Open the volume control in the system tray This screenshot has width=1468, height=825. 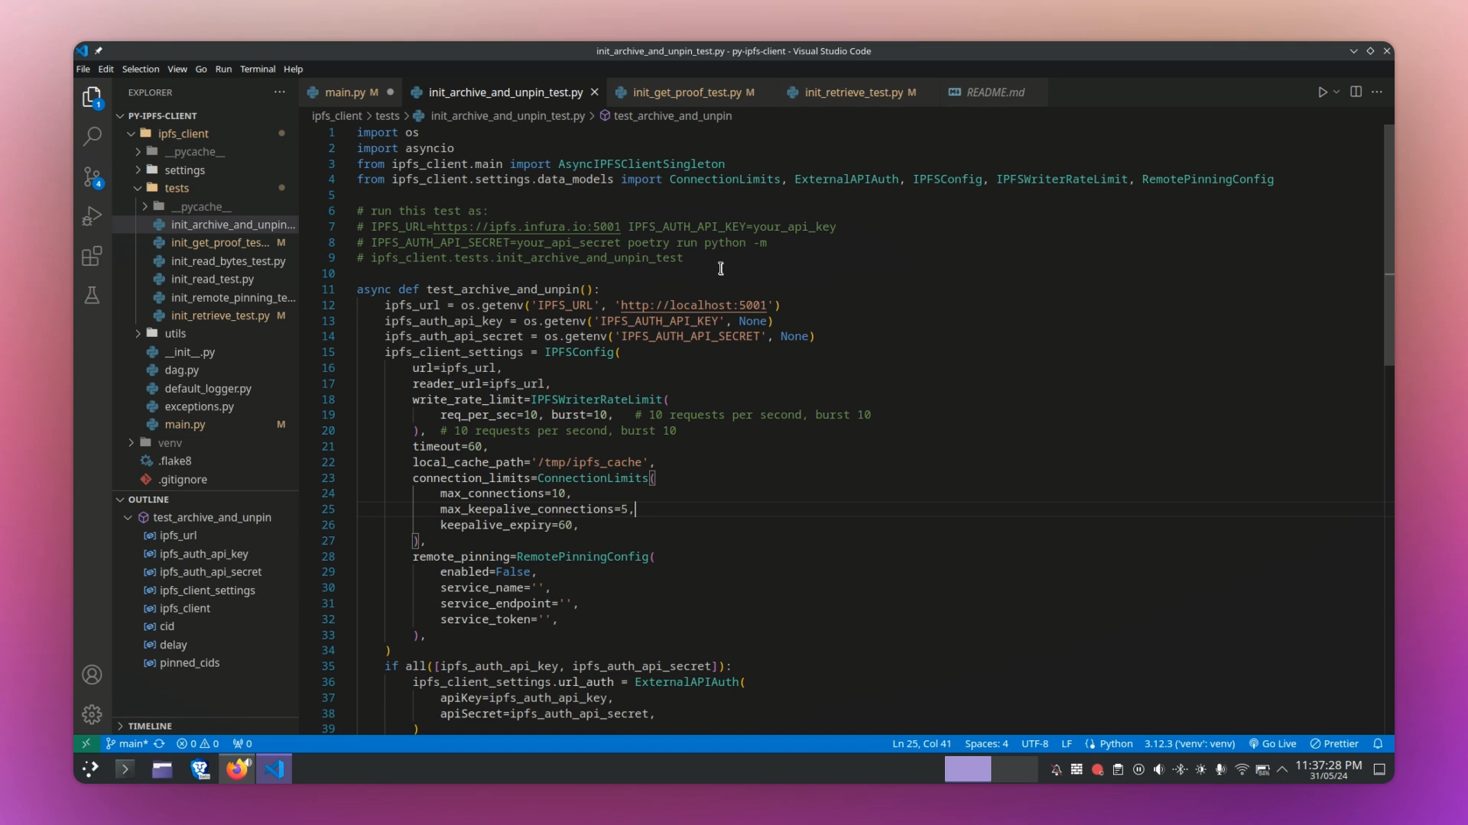[x=1159, y=769]
